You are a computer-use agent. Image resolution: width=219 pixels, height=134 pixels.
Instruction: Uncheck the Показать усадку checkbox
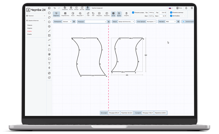(133, 13)
